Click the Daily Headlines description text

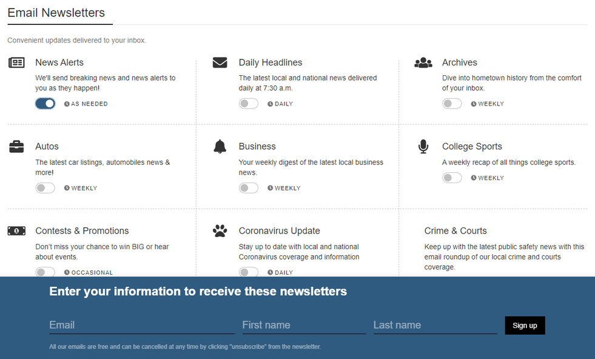(308, 82)
